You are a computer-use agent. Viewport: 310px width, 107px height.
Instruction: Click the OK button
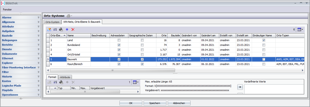[131, 103]
